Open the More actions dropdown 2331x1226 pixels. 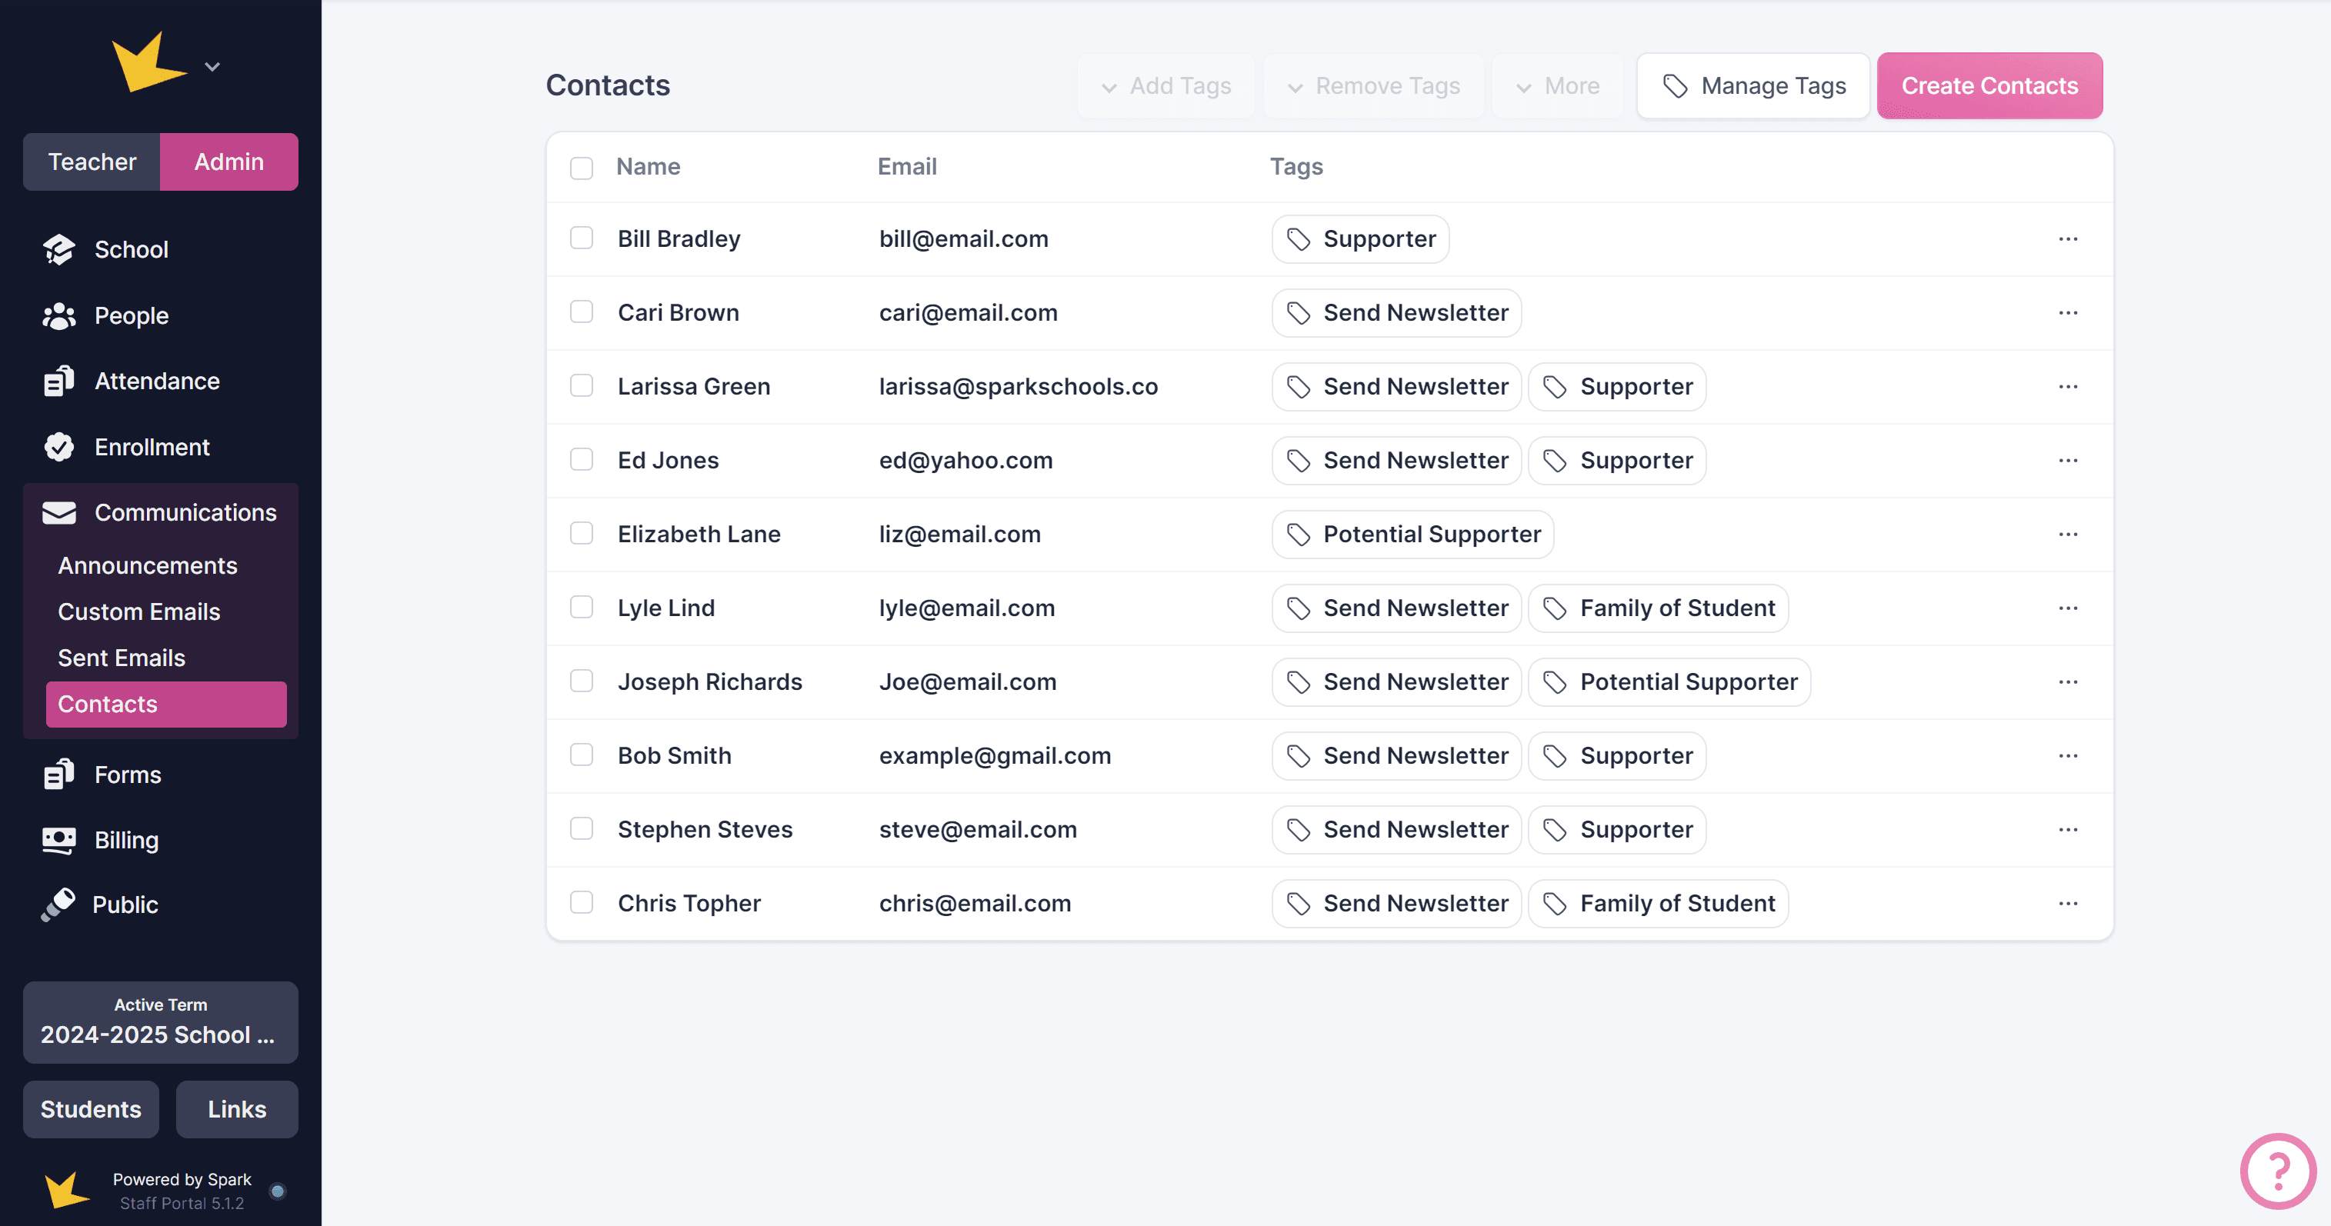coord(1557,86)
